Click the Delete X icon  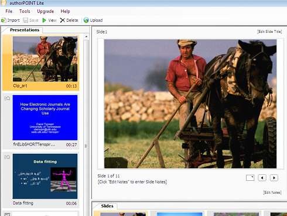tap(62, 20)
